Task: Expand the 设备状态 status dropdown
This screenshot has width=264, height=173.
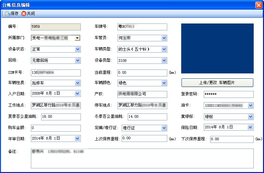Action: tap(77, 49)
